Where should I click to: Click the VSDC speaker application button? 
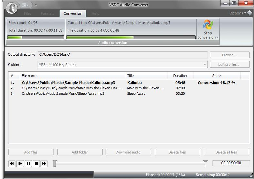tap(12, 8)
